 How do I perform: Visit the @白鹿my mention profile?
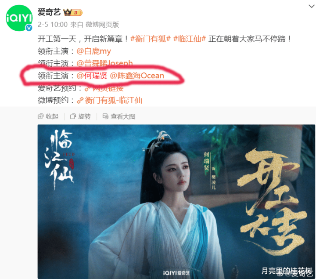(x=94, y=51)
